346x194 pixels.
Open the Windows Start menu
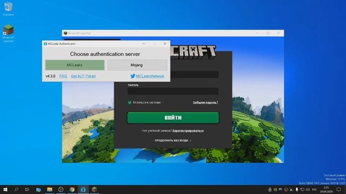tap(5, 189)
